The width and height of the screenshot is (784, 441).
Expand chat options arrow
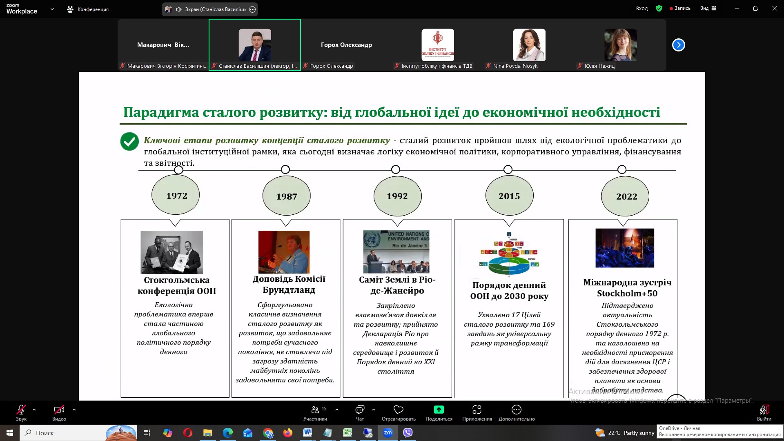[374, 410]
